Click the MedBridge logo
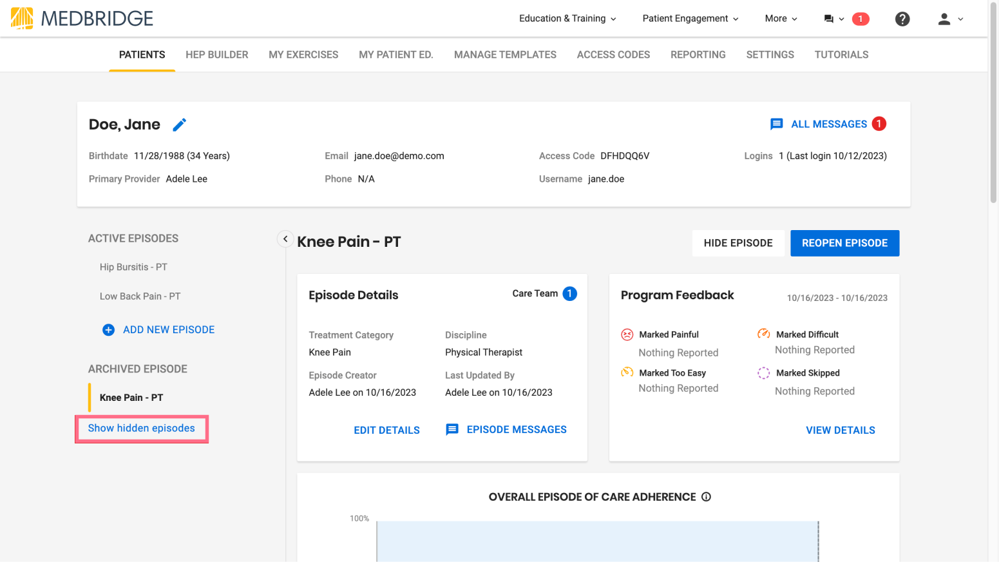 [82, 18]
